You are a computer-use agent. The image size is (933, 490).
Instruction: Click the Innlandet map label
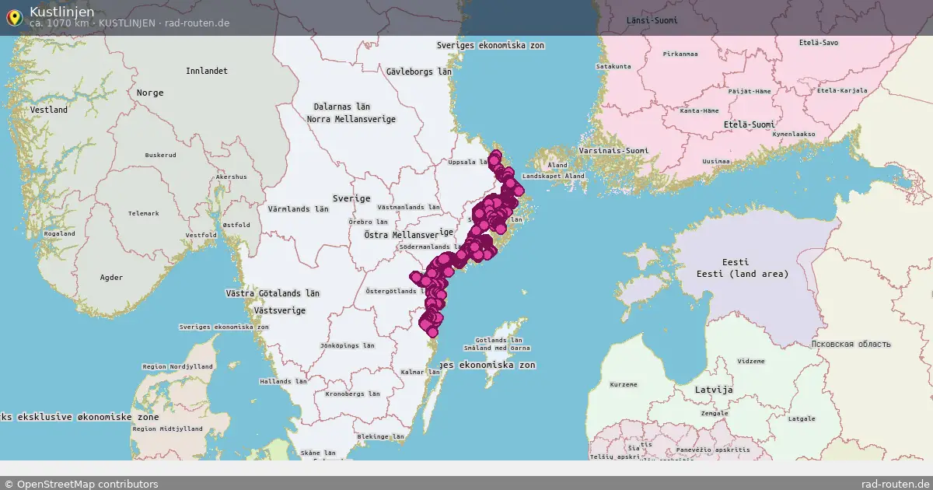(x=207, y=71)
